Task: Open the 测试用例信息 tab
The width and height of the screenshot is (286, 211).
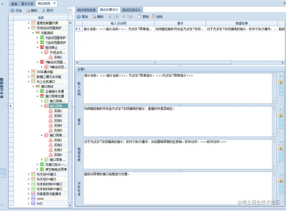Action: pos(86,10)
